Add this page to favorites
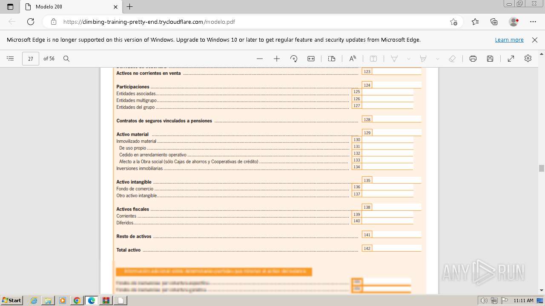Viewport: 545px width, 306px height. click(453, 22)
